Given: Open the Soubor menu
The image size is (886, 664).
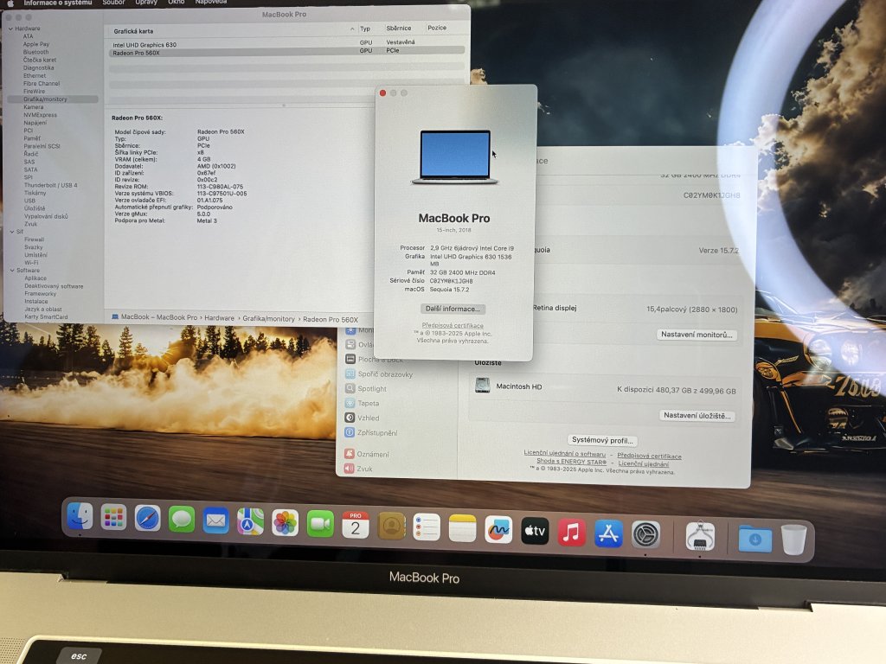Looking at the screenshot, I should [113, 3].
